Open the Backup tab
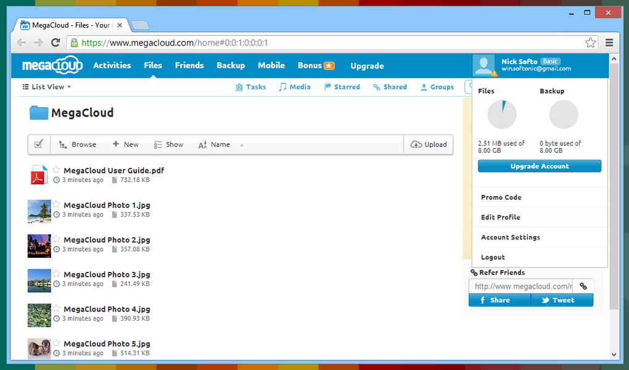 (x=231, y=65)
